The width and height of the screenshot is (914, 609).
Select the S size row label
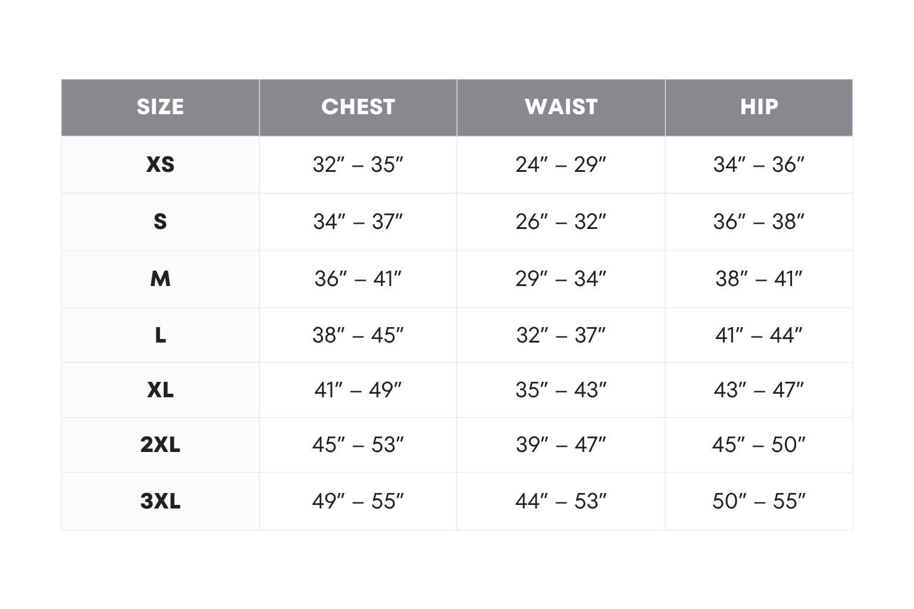[160, 222]
